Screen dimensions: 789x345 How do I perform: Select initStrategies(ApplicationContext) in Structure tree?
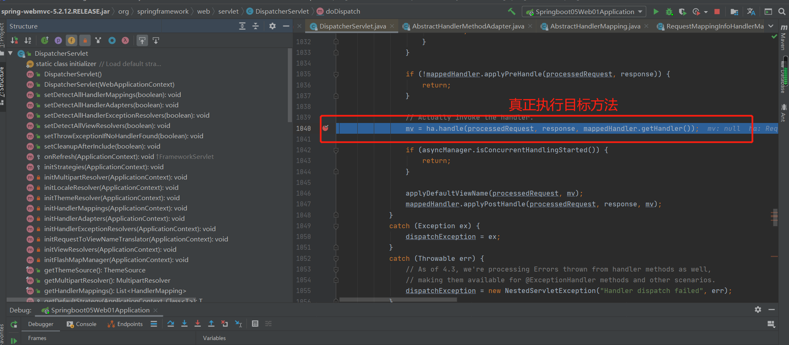pyautogui.click(x=104, y=167)
